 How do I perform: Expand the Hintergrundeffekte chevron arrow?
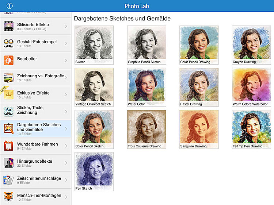(x=66, y=163)
